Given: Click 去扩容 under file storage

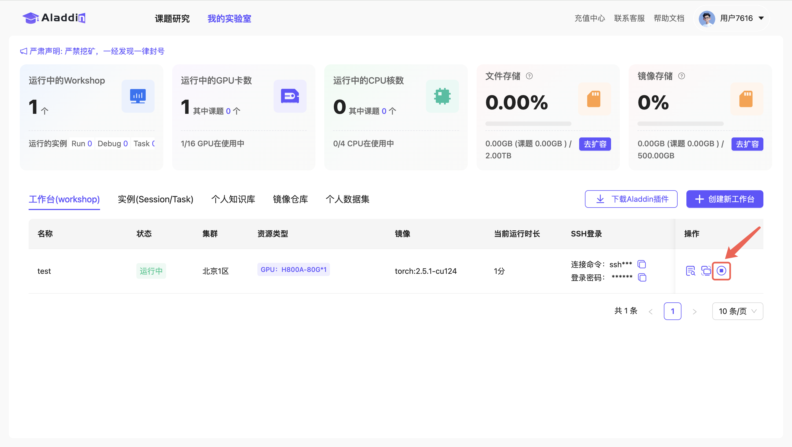Looking at the screenshot, I should [x=595, y=144].
